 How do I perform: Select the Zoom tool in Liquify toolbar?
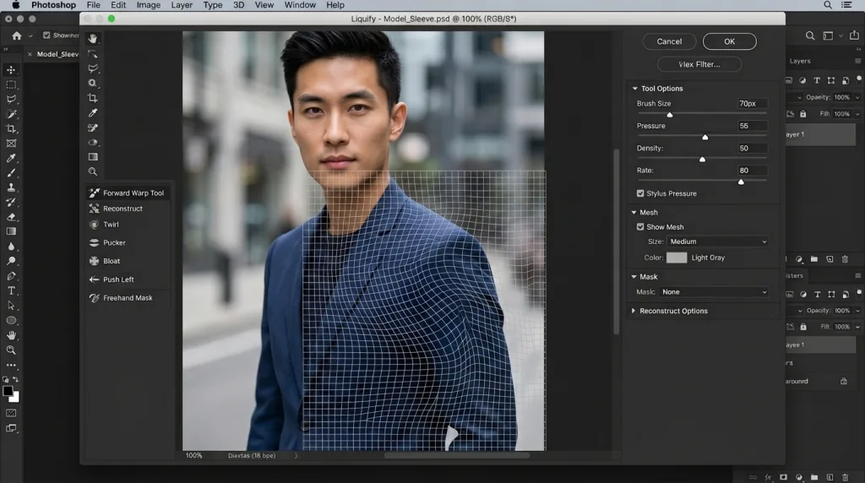tap(93, 172)
